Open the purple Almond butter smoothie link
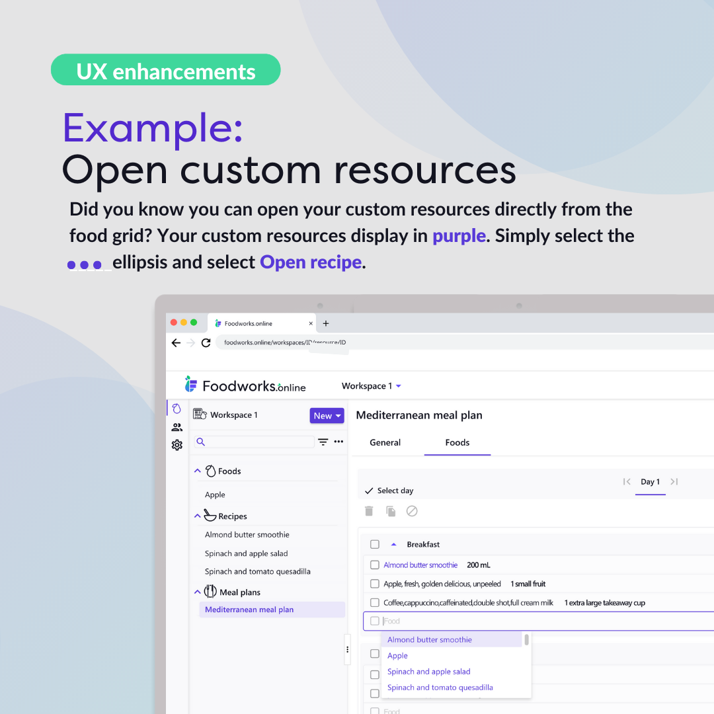Image resolution: width=714 pixels, height=714 pixels. (420, 565)
